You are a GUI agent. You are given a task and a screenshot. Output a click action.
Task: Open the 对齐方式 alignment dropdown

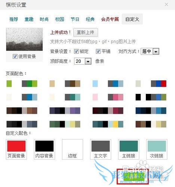tap(150, 51)
